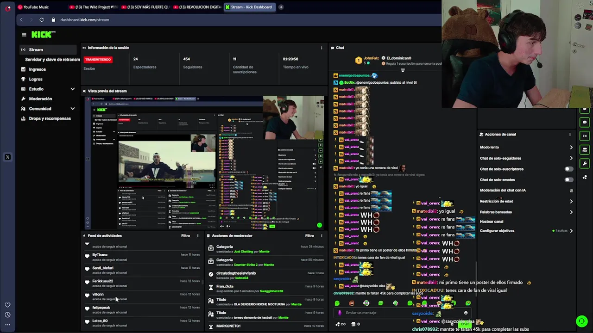The height and width of the screenshot is (333, 593).
Task: Open Filtro in Feed de actividades
Action: 185,236
